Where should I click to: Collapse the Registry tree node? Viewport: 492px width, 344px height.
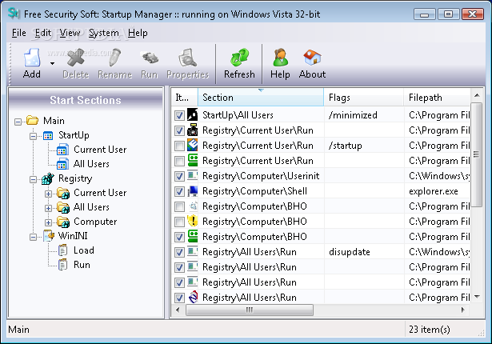[34, 179]
